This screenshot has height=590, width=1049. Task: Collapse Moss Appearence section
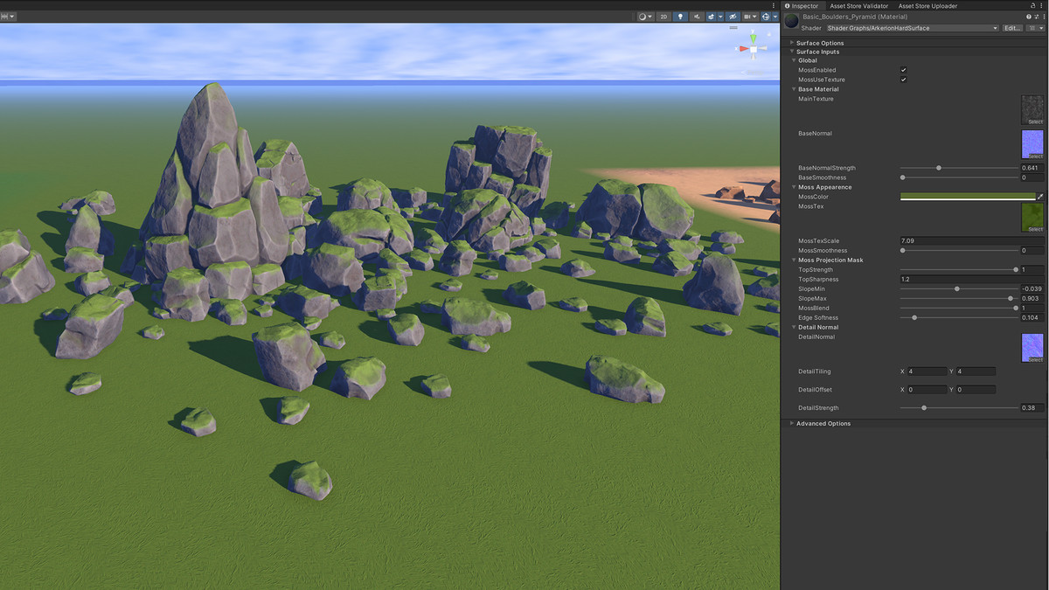[x=794, y=187]
